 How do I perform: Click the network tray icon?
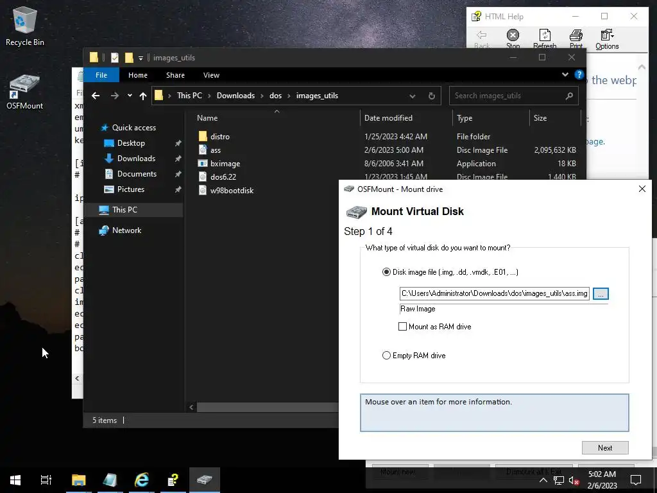tap(559, 480)
